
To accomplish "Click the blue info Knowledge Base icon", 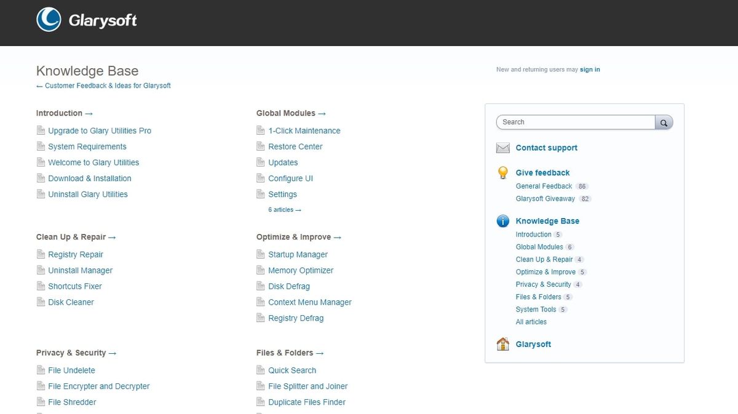I will (x=503, y=221).
